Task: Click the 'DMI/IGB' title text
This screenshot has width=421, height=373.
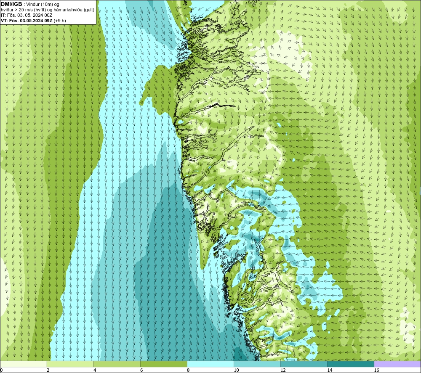Action: pyautogui.click(x=11, y=4)
